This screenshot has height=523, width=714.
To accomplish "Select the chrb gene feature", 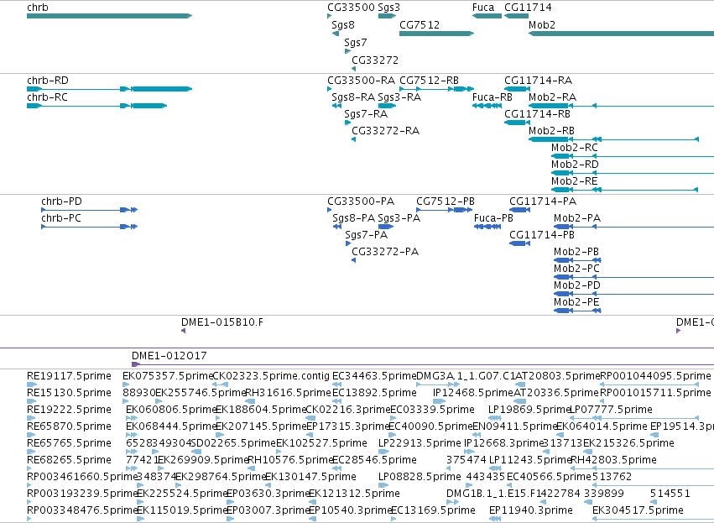I will click(x=109, y=16).
